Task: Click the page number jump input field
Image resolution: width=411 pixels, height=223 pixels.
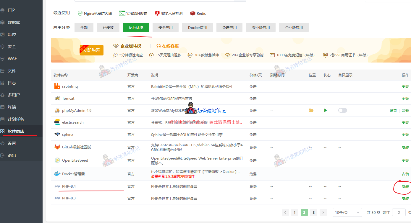Action: (399, 212)
